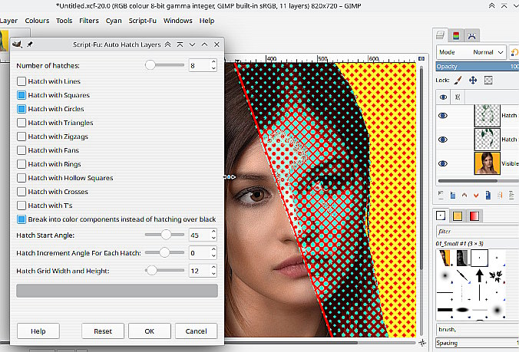The height and width of the screenshot is (352, 519).
Task: Click the brush filter input field
Action: point(478,232)
